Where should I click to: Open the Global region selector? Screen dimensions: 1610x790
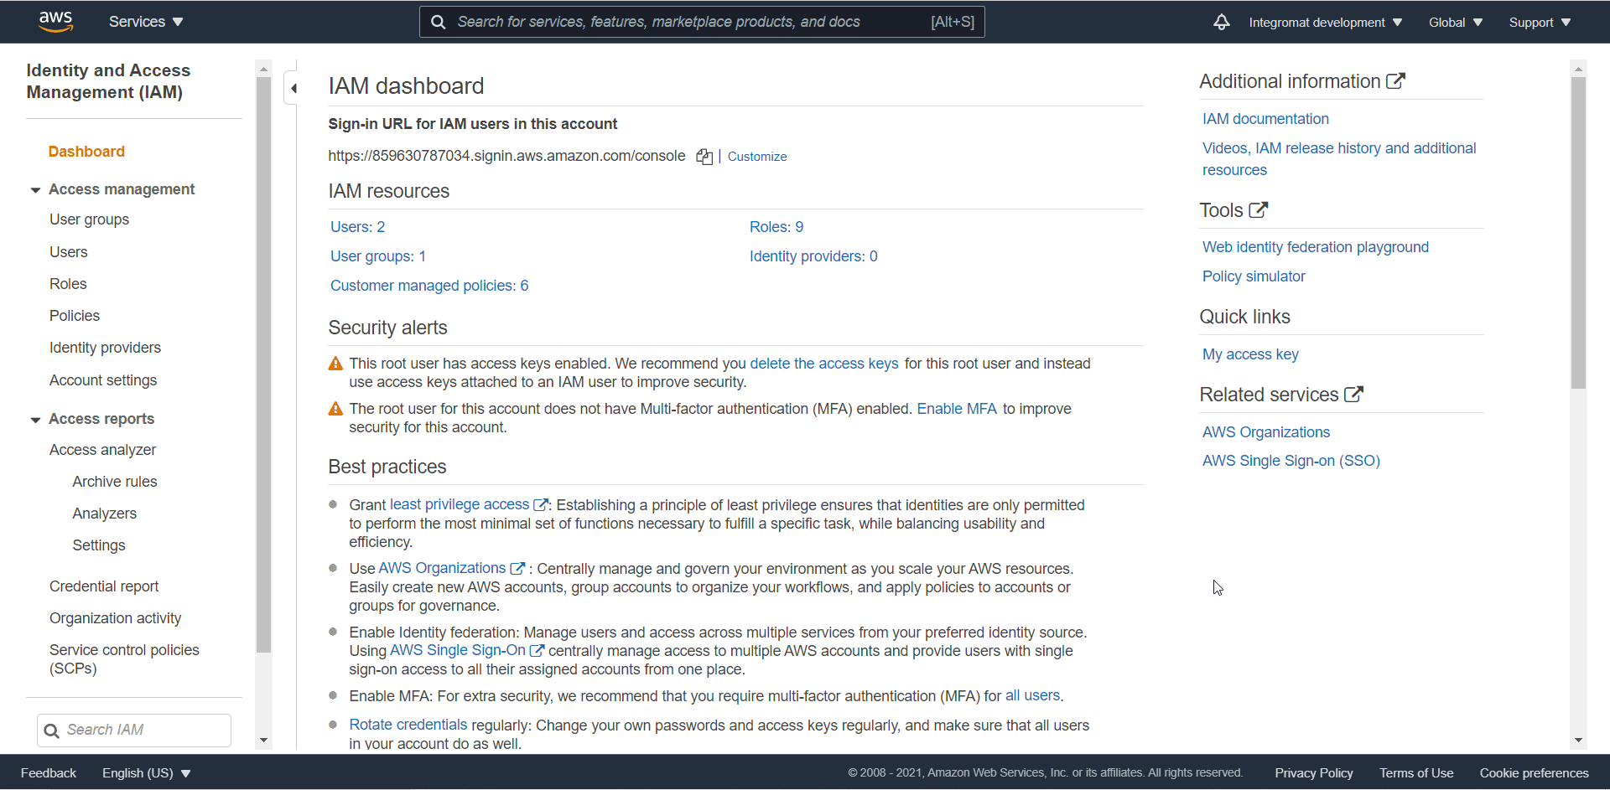(1455, 22)
